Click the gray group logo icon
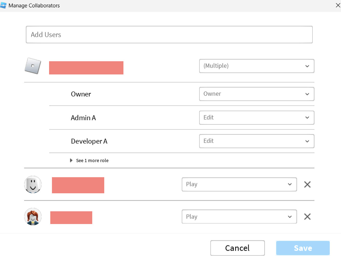This screenshot has height=256, width=341. tap(33, 66)
